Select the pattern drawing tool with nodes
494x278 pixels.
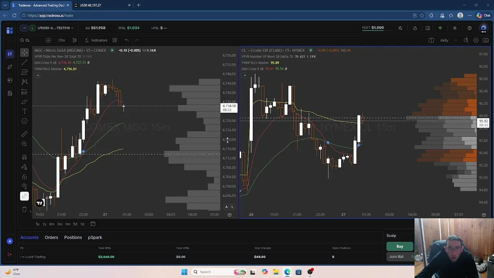click(24, 82)
